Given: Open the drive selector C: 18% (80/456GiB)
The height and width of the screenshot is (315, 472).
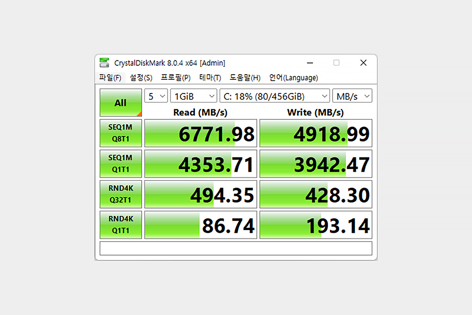Looking at the screenshot, I should 275,96.
